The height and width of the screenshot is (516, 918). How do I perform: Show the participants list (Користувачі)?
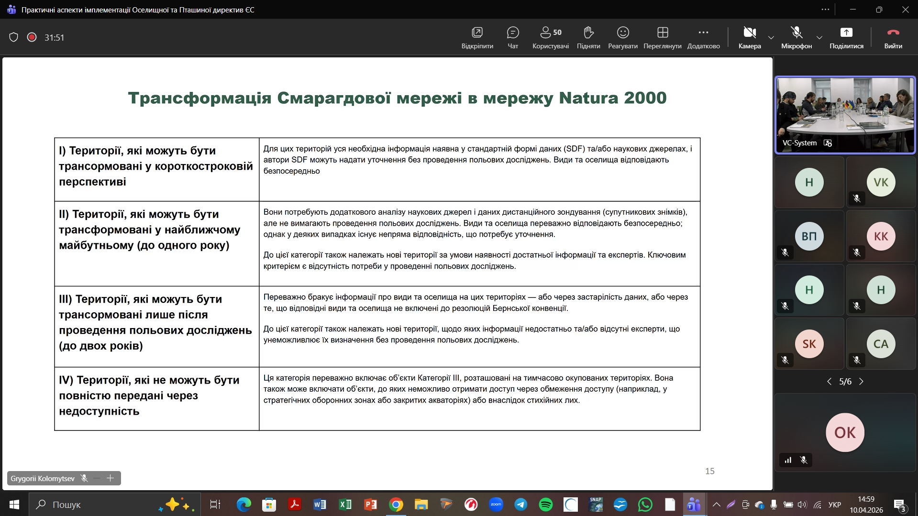point(550,37)
